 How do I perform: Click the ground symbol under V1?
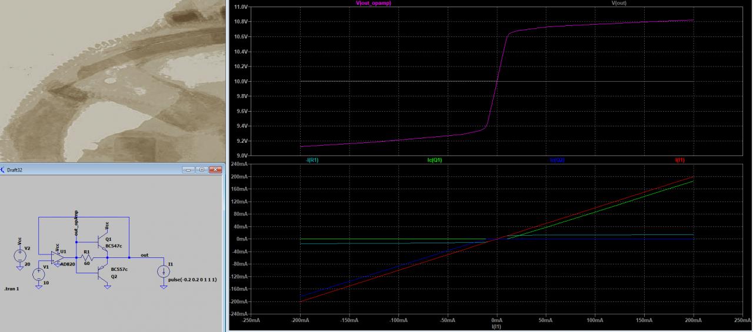pyautogui.click(x=38, y=287)
